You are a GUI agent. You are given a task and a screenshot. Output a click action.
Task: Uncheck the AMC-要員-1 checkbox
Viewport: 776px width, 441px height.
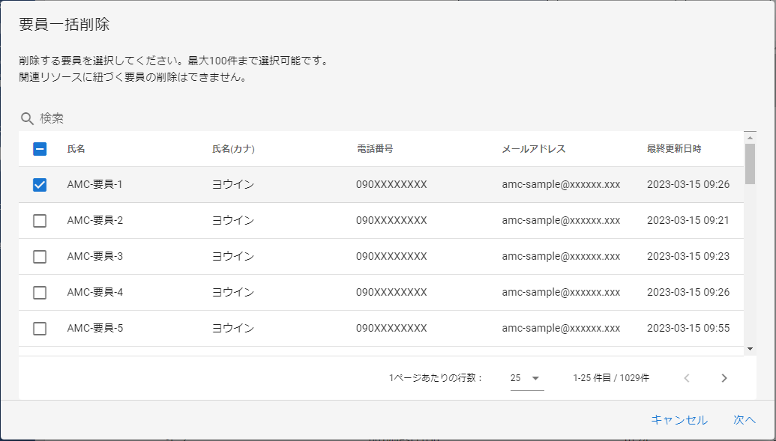[40, 185]
